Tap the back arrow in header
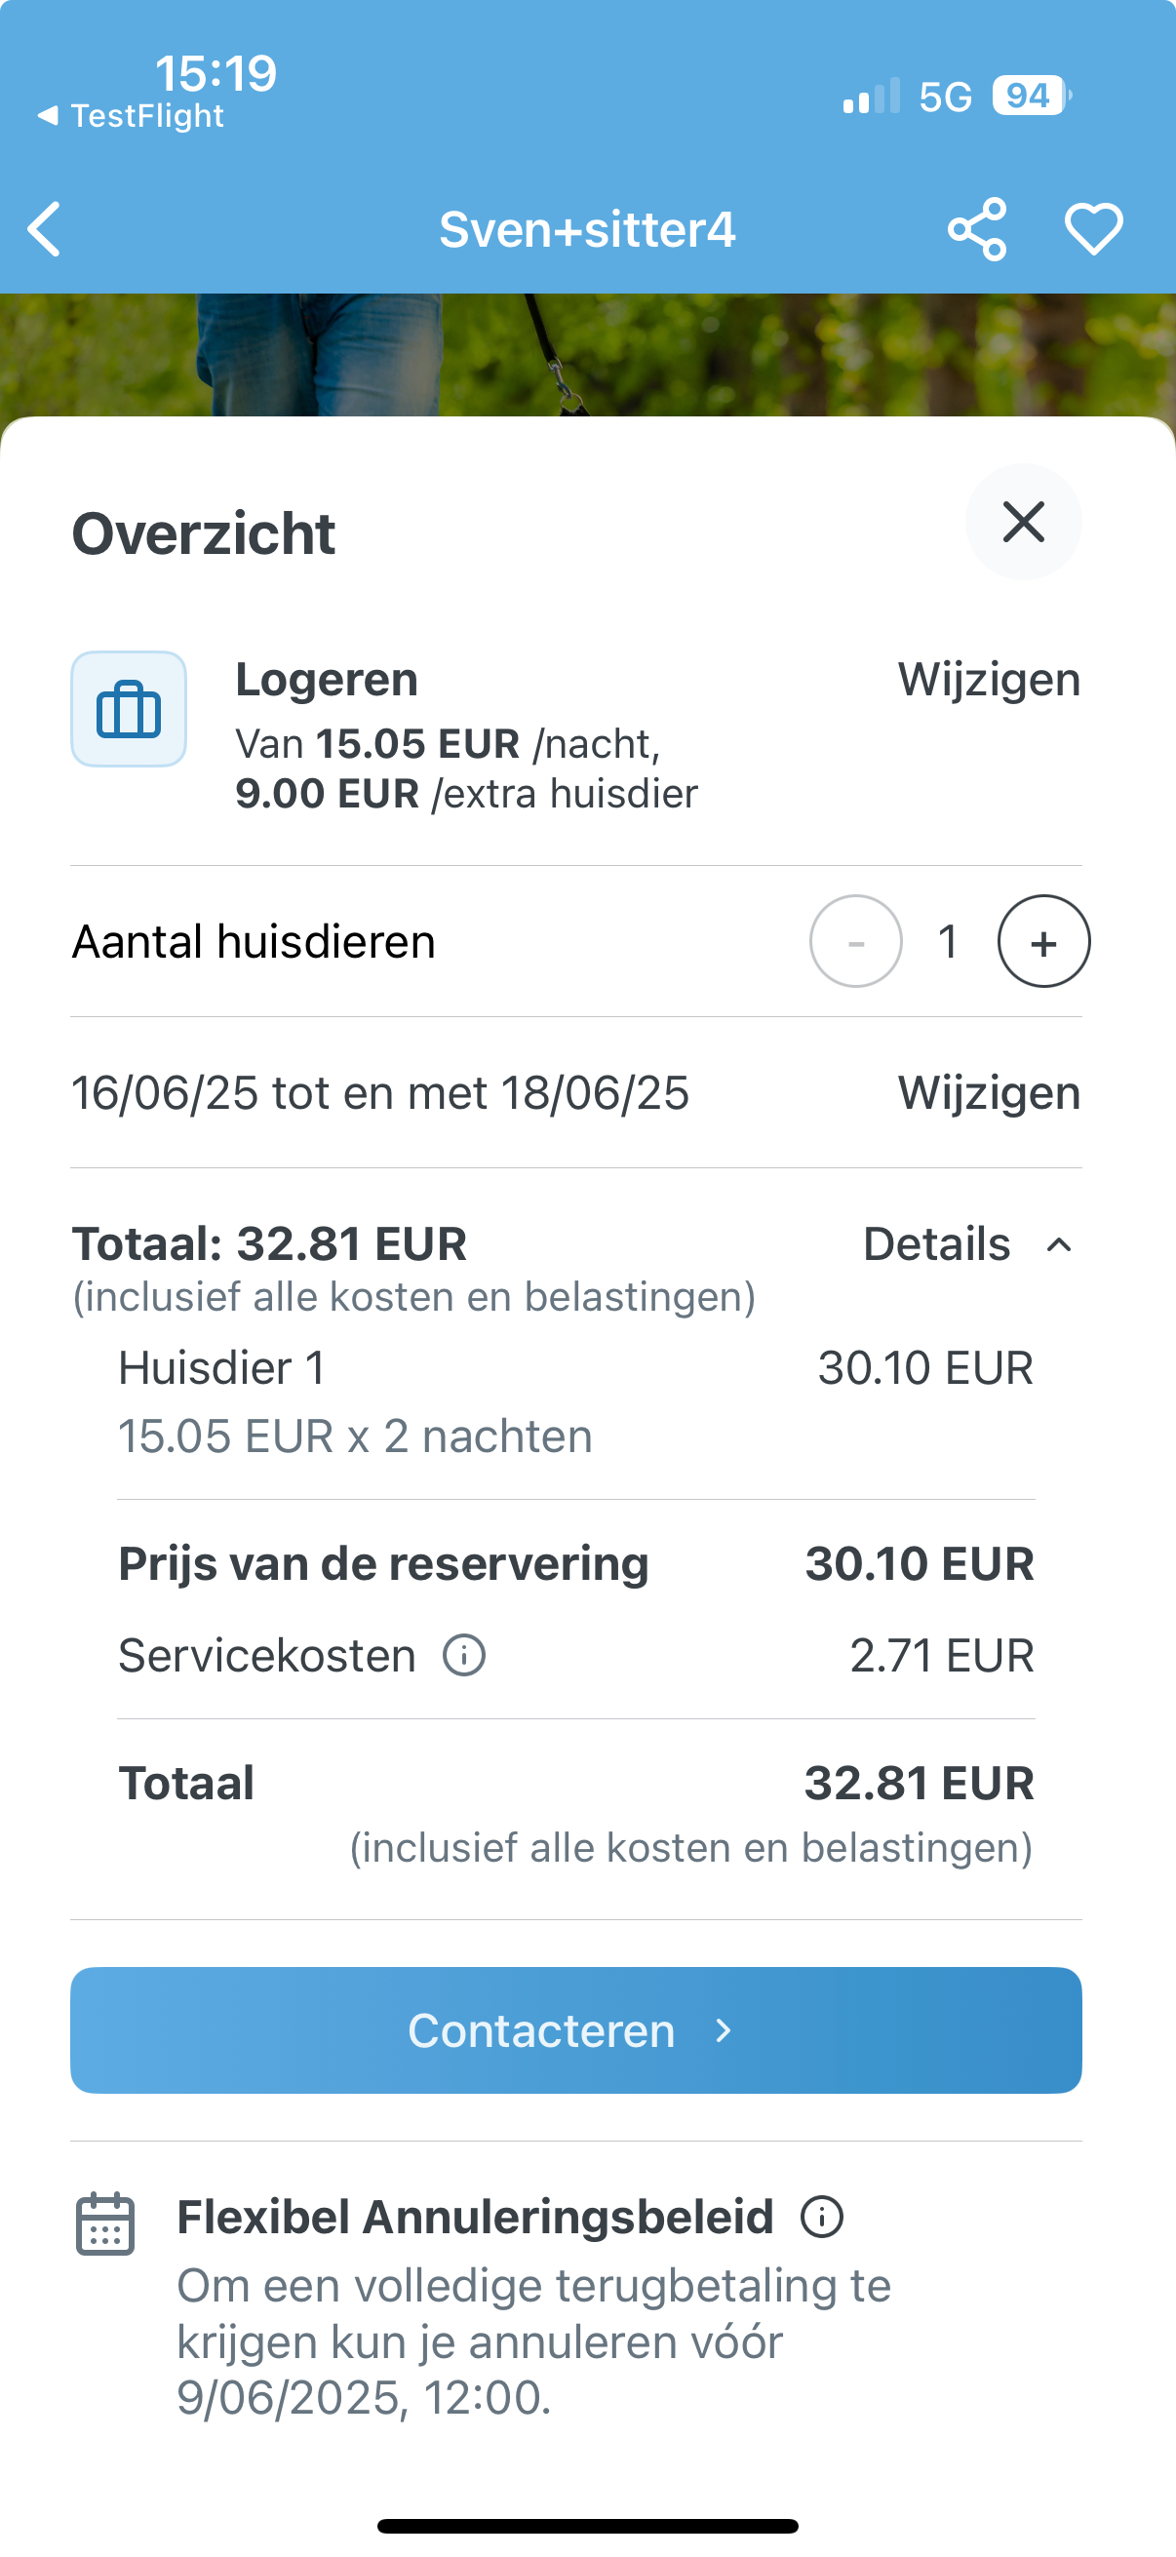The height and width of the screenshot is (2557, 1176). pos(46,229)
